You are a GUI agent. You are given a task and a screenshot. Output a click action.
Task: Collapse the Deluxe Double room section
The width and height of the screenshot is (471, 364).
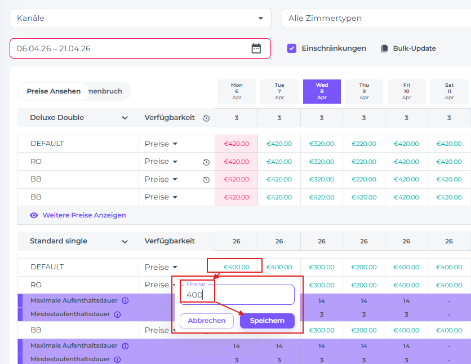tap(125, 118)
